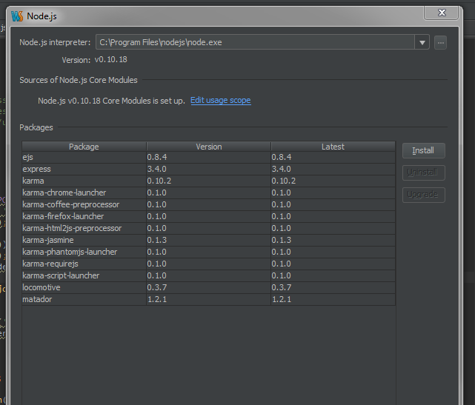Click the ejs installed version 0.8.4 cell
Image resolution: width=475 pixels, height=405 pixels.
click(209, 158)
